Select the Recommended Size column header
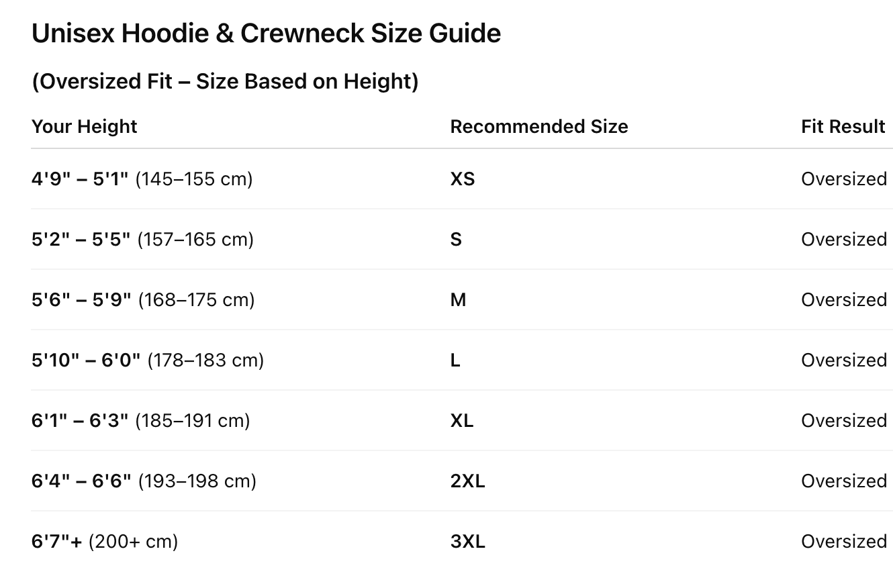This screenshot has height=584, width=893. coord(538,127)
